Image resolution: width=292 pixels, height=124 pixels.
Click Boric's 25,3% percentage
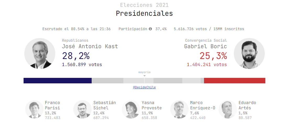213,56
